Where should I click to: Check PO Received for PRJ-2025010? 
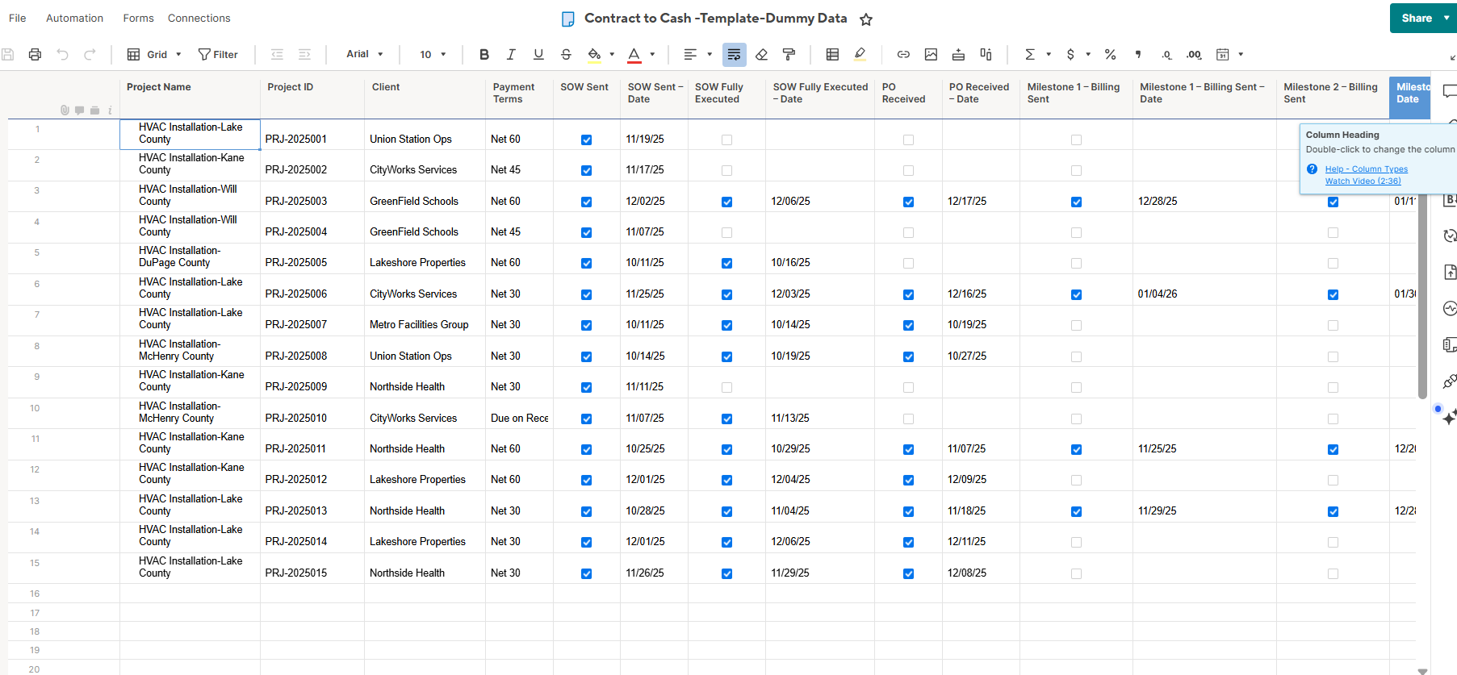pyautogui.click(x=908, y=419)
